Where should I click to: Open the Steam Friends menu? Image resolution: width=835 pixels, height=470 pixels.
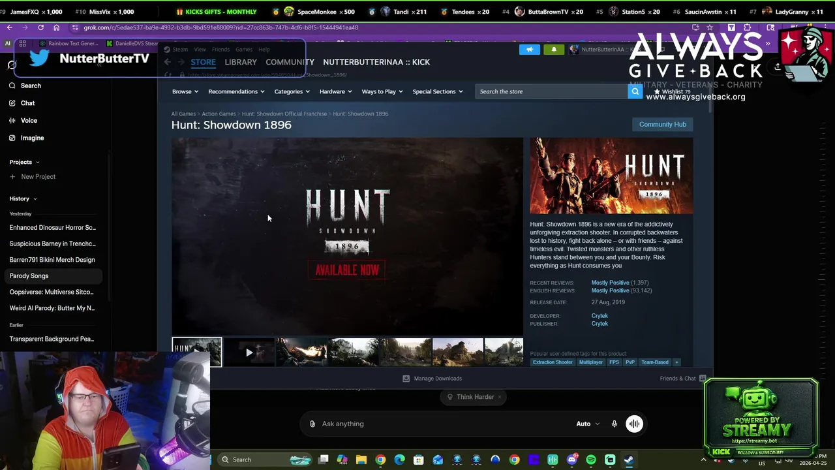point(220,50)
